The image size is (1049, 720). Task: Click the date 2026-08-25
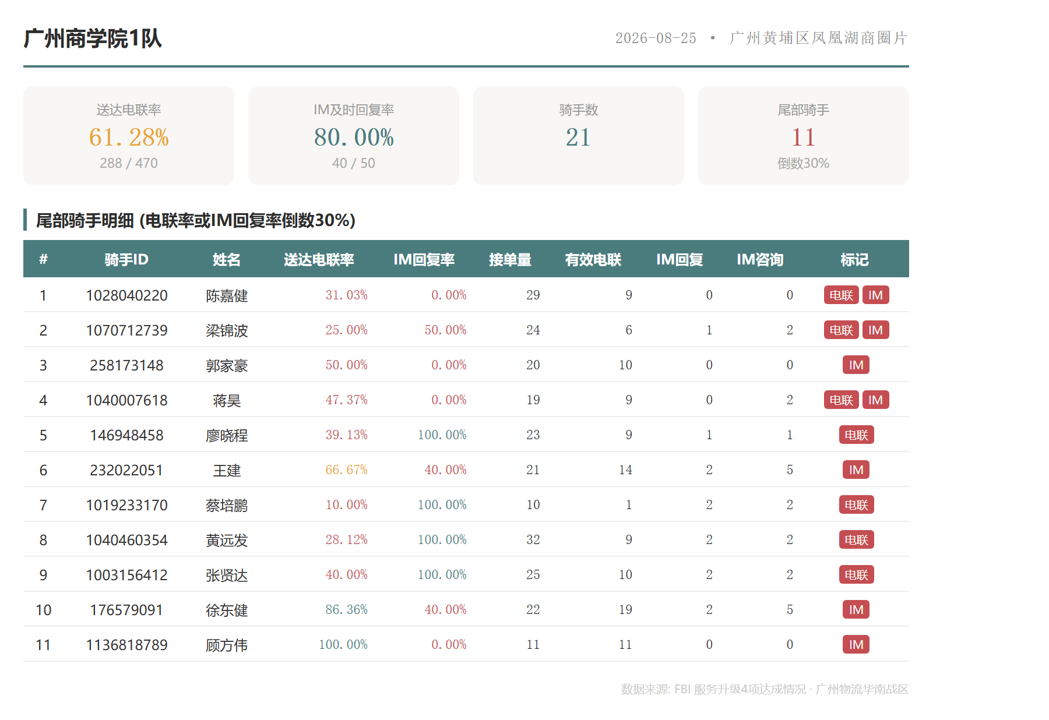(x=656, y=38)
